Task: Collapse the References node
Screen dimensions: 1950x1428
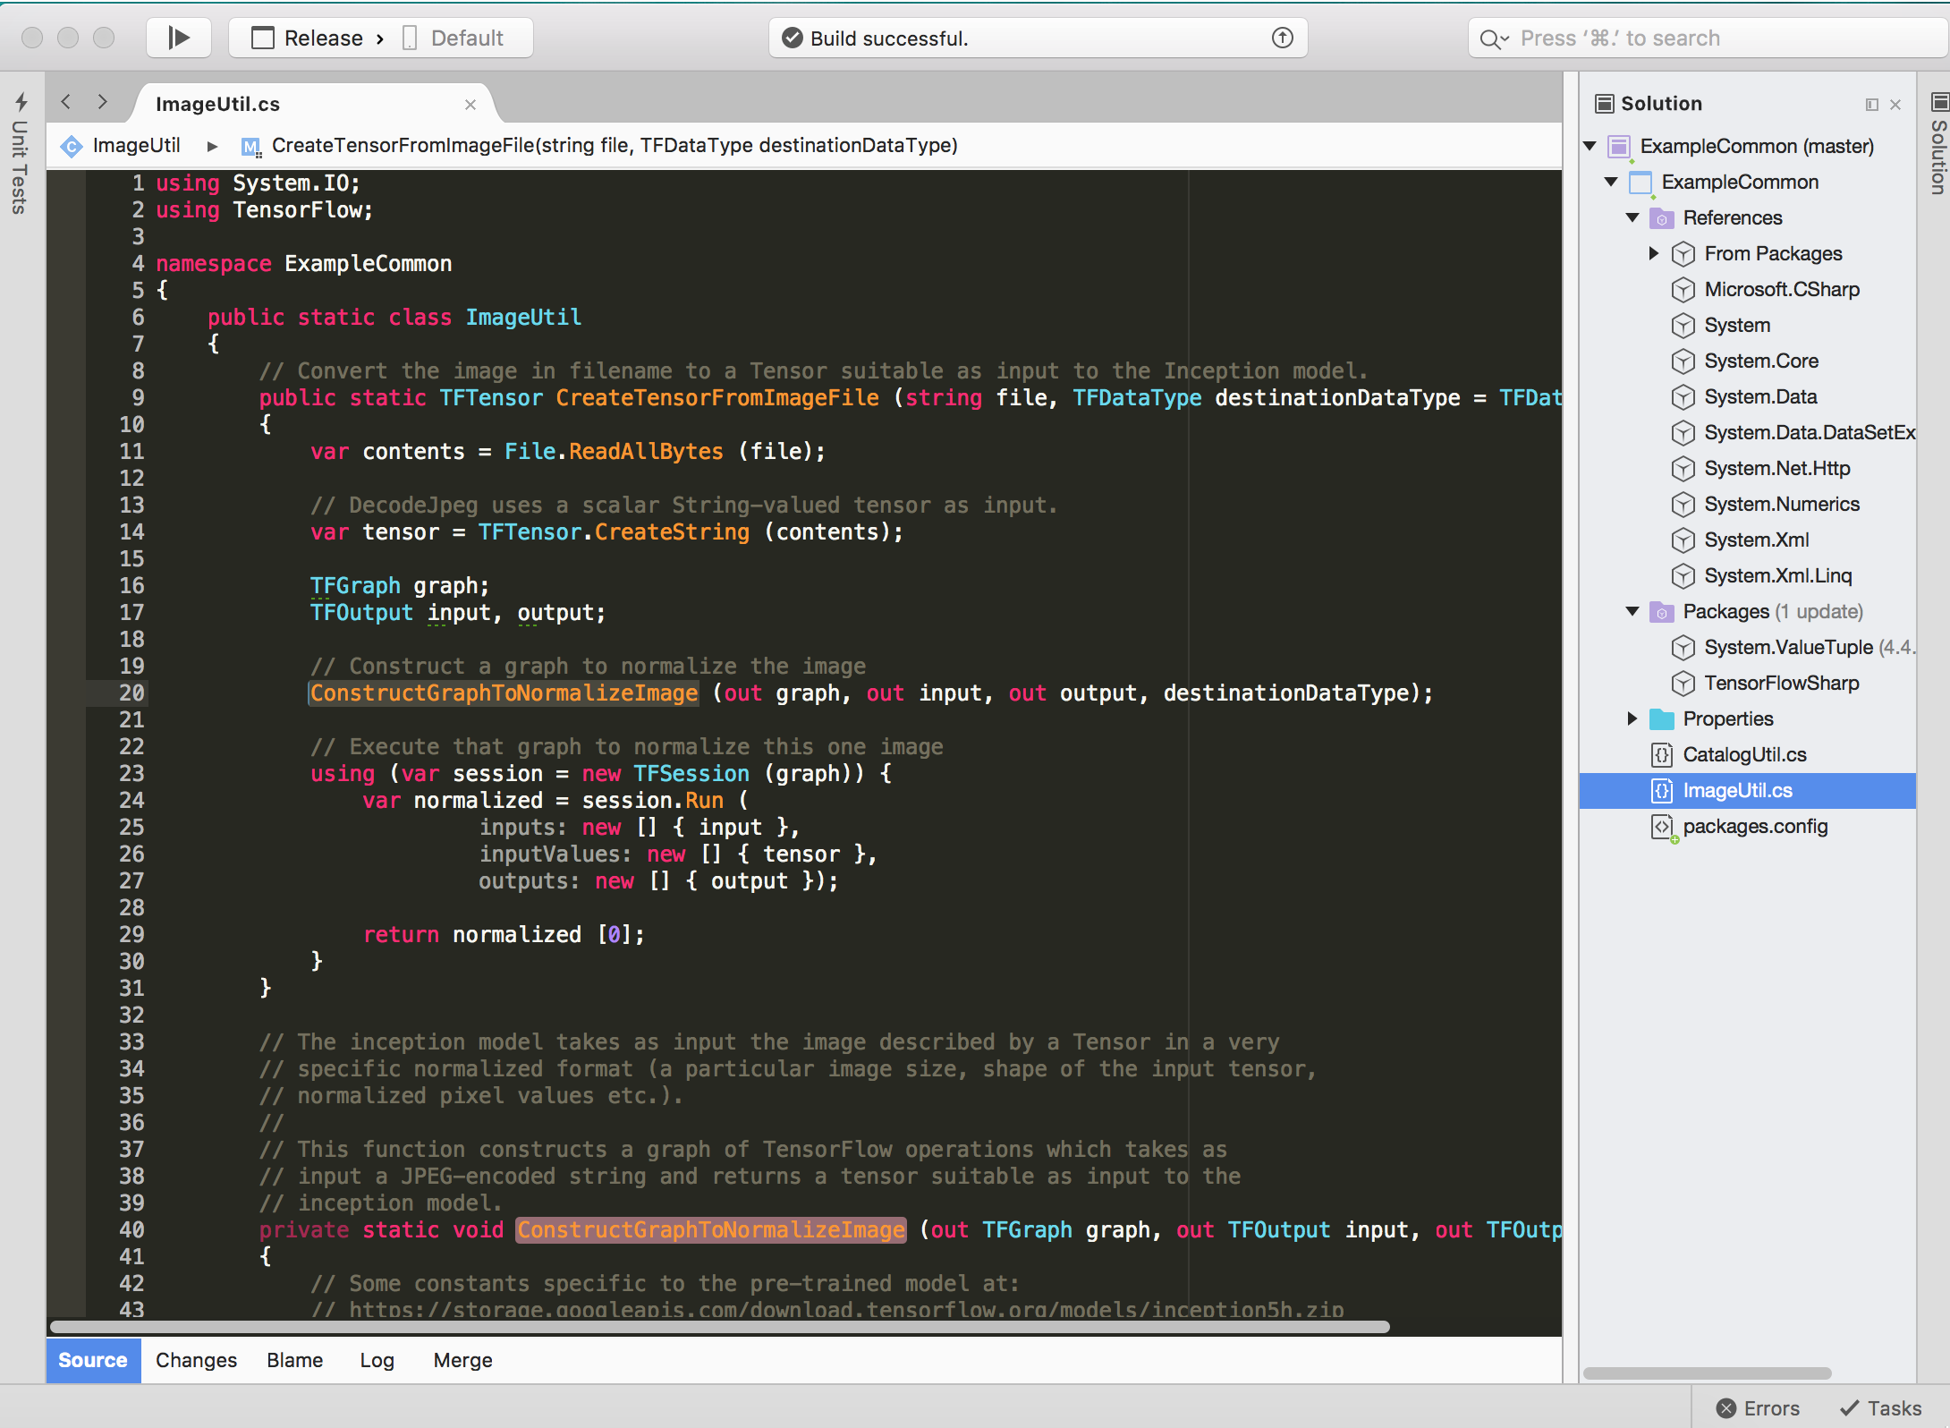Action: tap(1632, 217)
